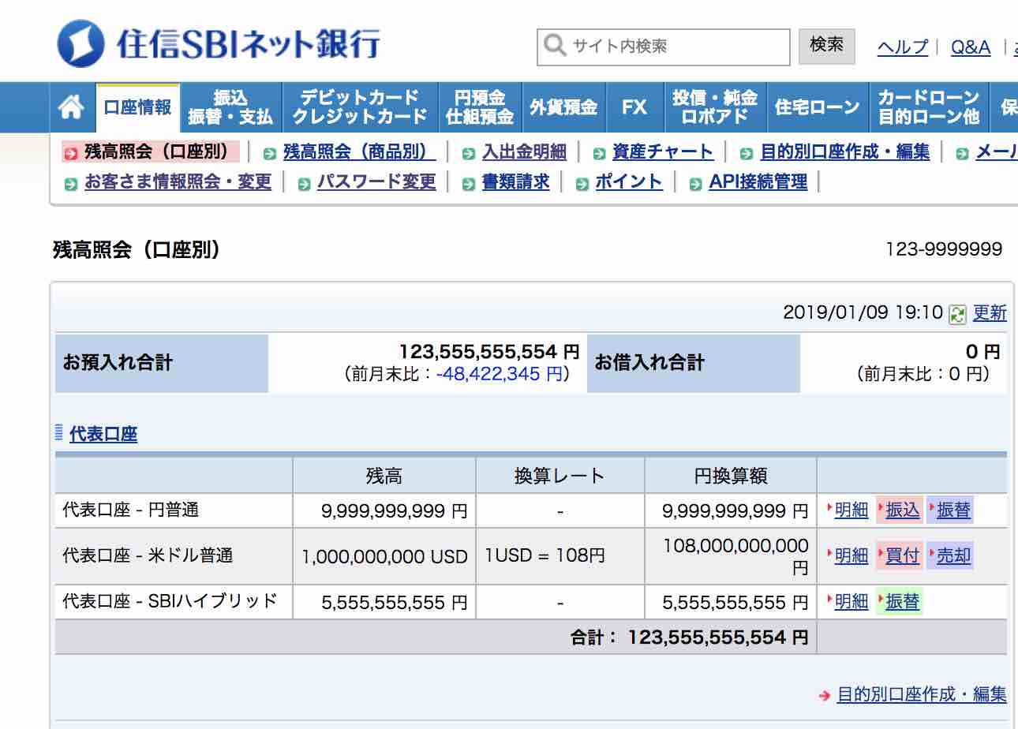Open パスワード変更 link

(x=376, y=182)
